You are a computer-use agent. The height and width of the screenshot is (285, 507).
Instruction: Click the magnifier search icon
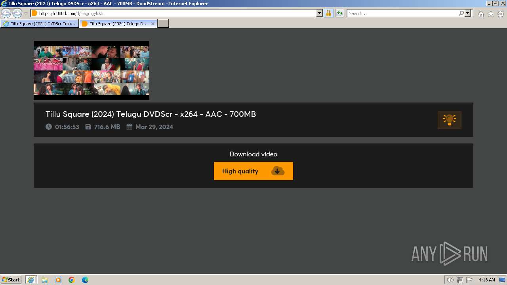tap(461, 13)
